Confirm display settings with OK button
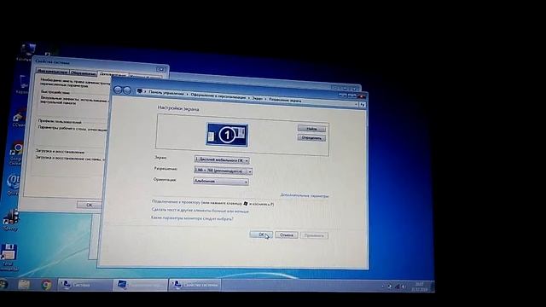 point(261,235)
